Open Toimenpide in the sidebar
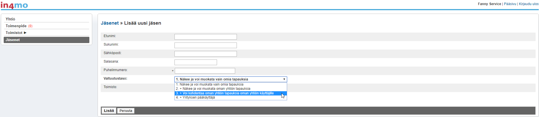 pos(16,26)
